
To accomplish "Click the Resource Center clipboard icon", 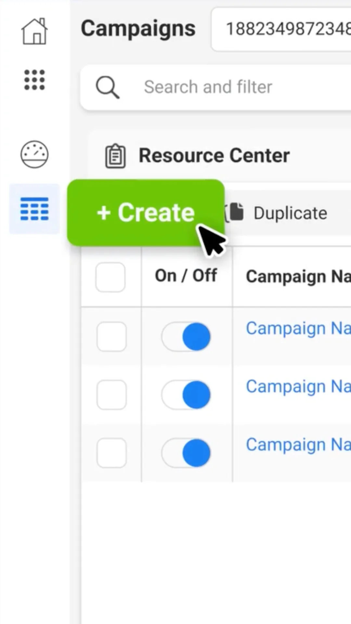I will click(115, 156).
